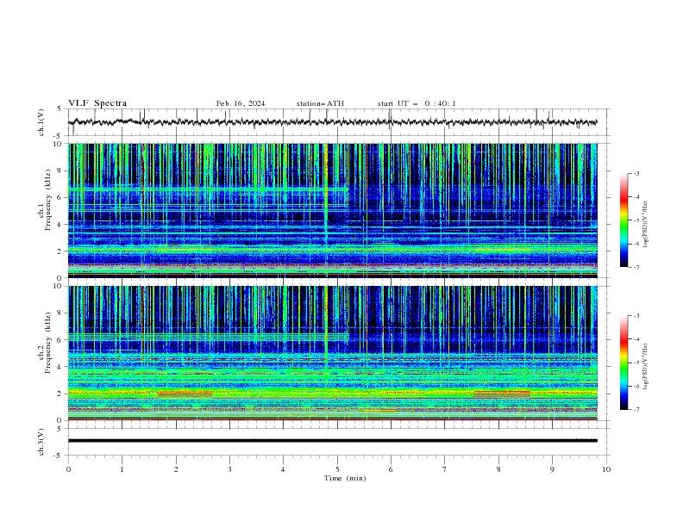Click the "station=ATH" header text
683x527 pixels.
tap(320, 103)
